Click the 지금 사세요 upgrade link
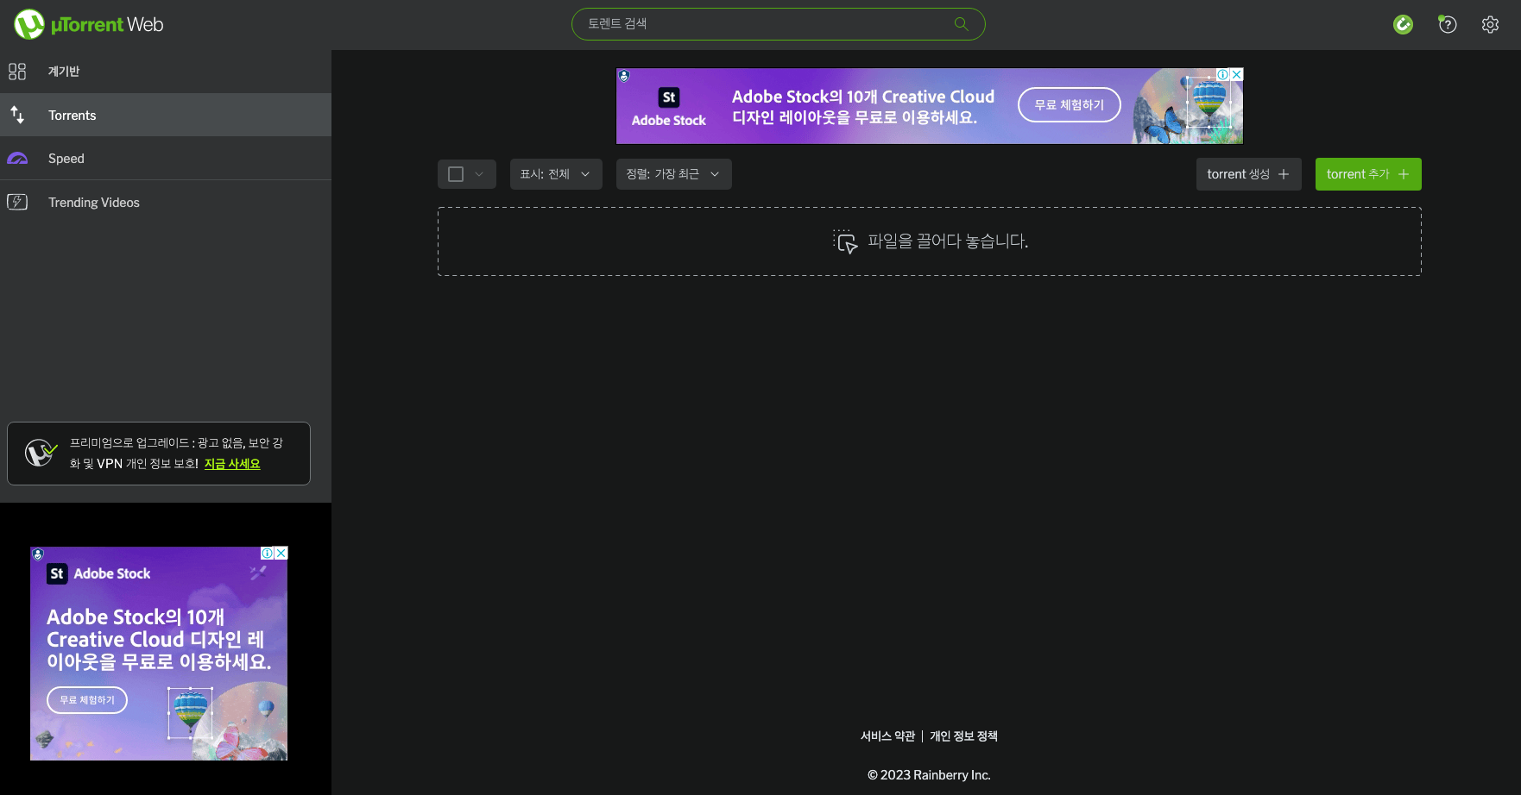The width and height of the screenshot is (1521, 795). point(232,464)
